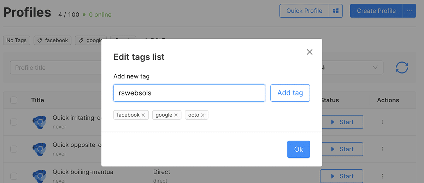
Task: Open the three-dot menu beside Create Profile
Action: (x=409, y=11)
